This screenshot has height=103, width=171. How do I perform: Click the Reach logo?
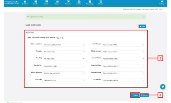coord(12,2)
